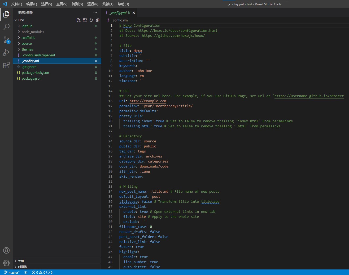Collapse all folders in explorer

(x=98, y=20)
